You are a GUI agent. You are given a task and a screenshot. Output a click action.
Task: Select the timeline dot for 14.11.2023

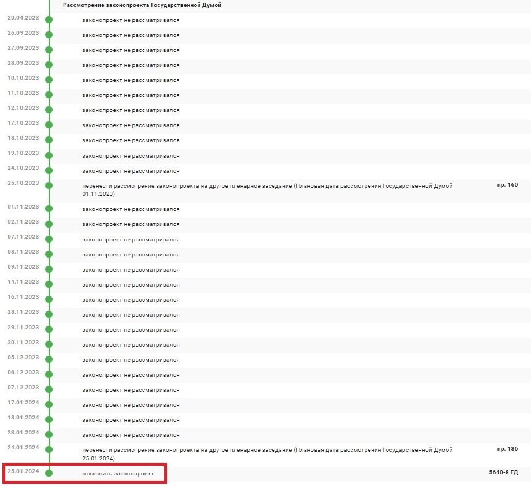[x=49, y=284]
